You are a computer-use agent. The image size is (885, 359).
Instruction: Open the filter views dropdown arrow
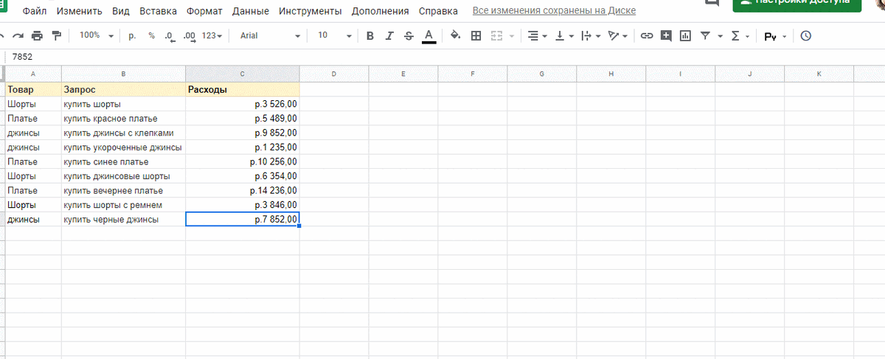pos(720,36)
